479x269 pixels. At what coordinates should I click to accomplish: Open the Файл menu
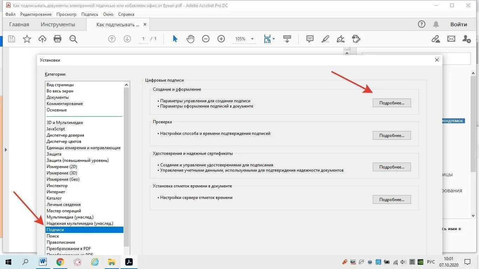pos(11,14)
